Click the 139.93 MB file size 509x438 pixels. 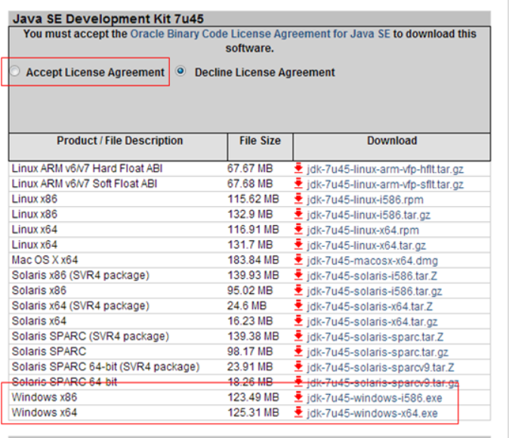(x=253, y=276)
